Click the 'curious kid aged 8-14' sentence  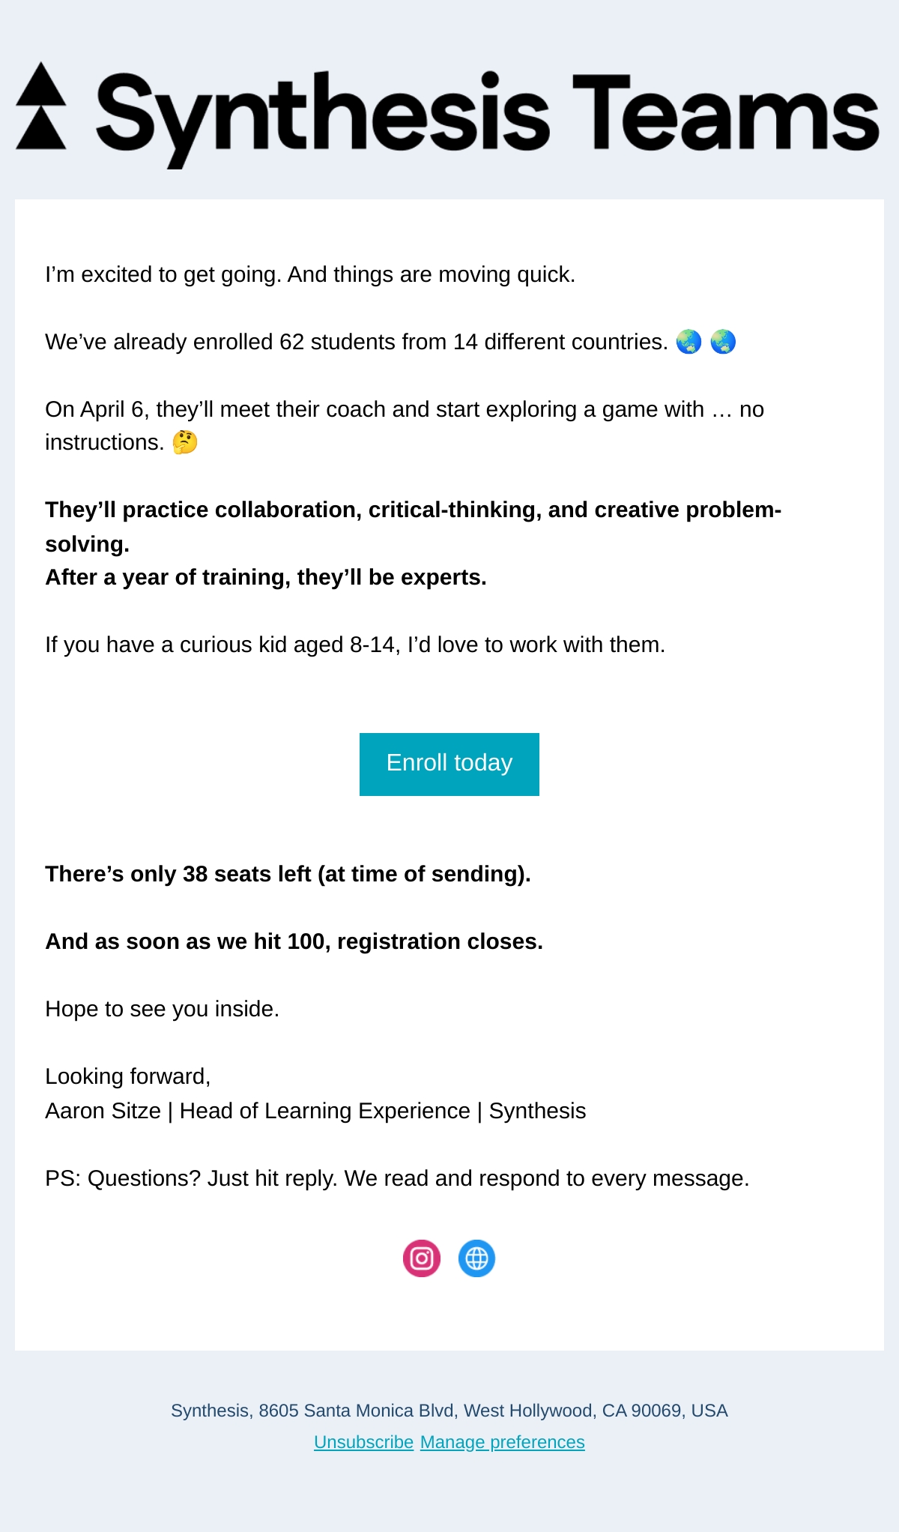point(355,645)
